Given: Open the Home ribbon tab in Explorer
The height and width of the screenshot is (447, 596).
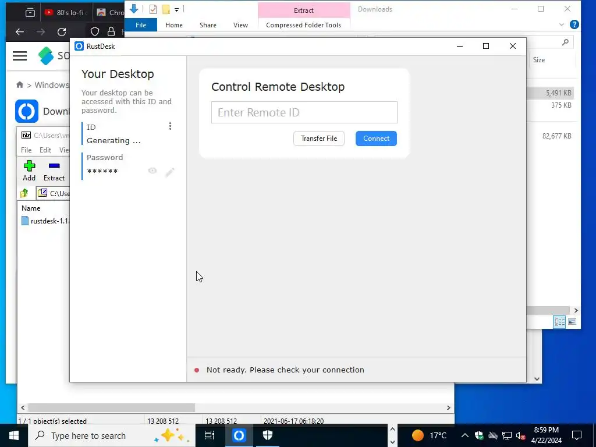Looking at the screenshot, I should (x=173, y=25).
